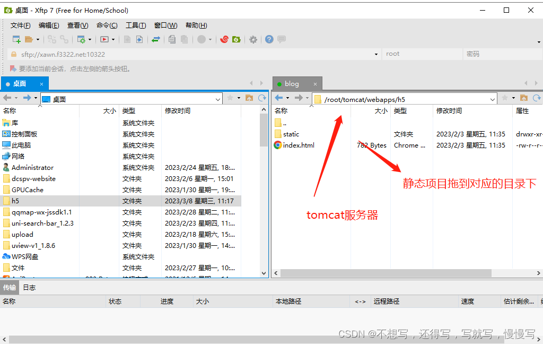Switch to the 传输 transfer tab
Screen dimensions: 543x344
pyautogui.click(x=10, y=288)
